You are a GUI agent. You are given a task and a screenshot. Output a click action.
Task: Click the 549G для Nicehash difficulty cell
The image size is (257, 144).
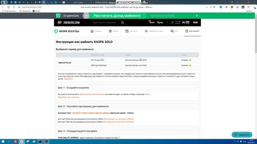tap(99, 65)
